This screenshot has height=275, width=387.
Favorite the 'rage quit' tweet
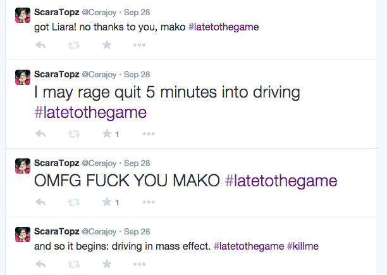pos(107,134)
